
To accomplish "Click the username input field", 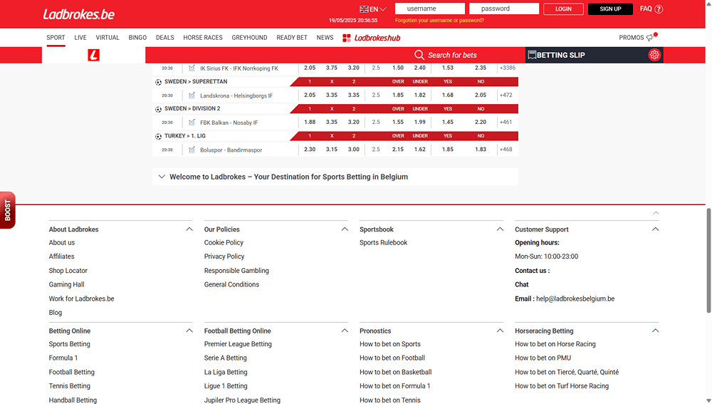I will click(429, 9).
